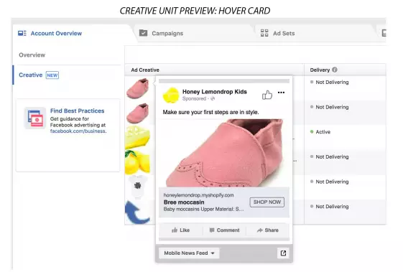Click the Sponsored label
This screenshot has height=272, width=403.
[194, 98]
